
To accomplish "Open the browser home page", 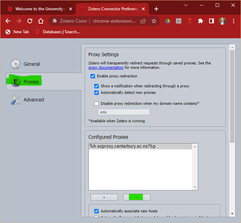I will (41, 21).
